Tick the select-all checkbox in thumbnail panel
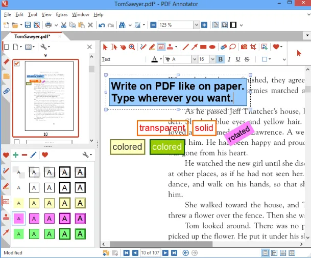311x258 pixels. (6, 47)
